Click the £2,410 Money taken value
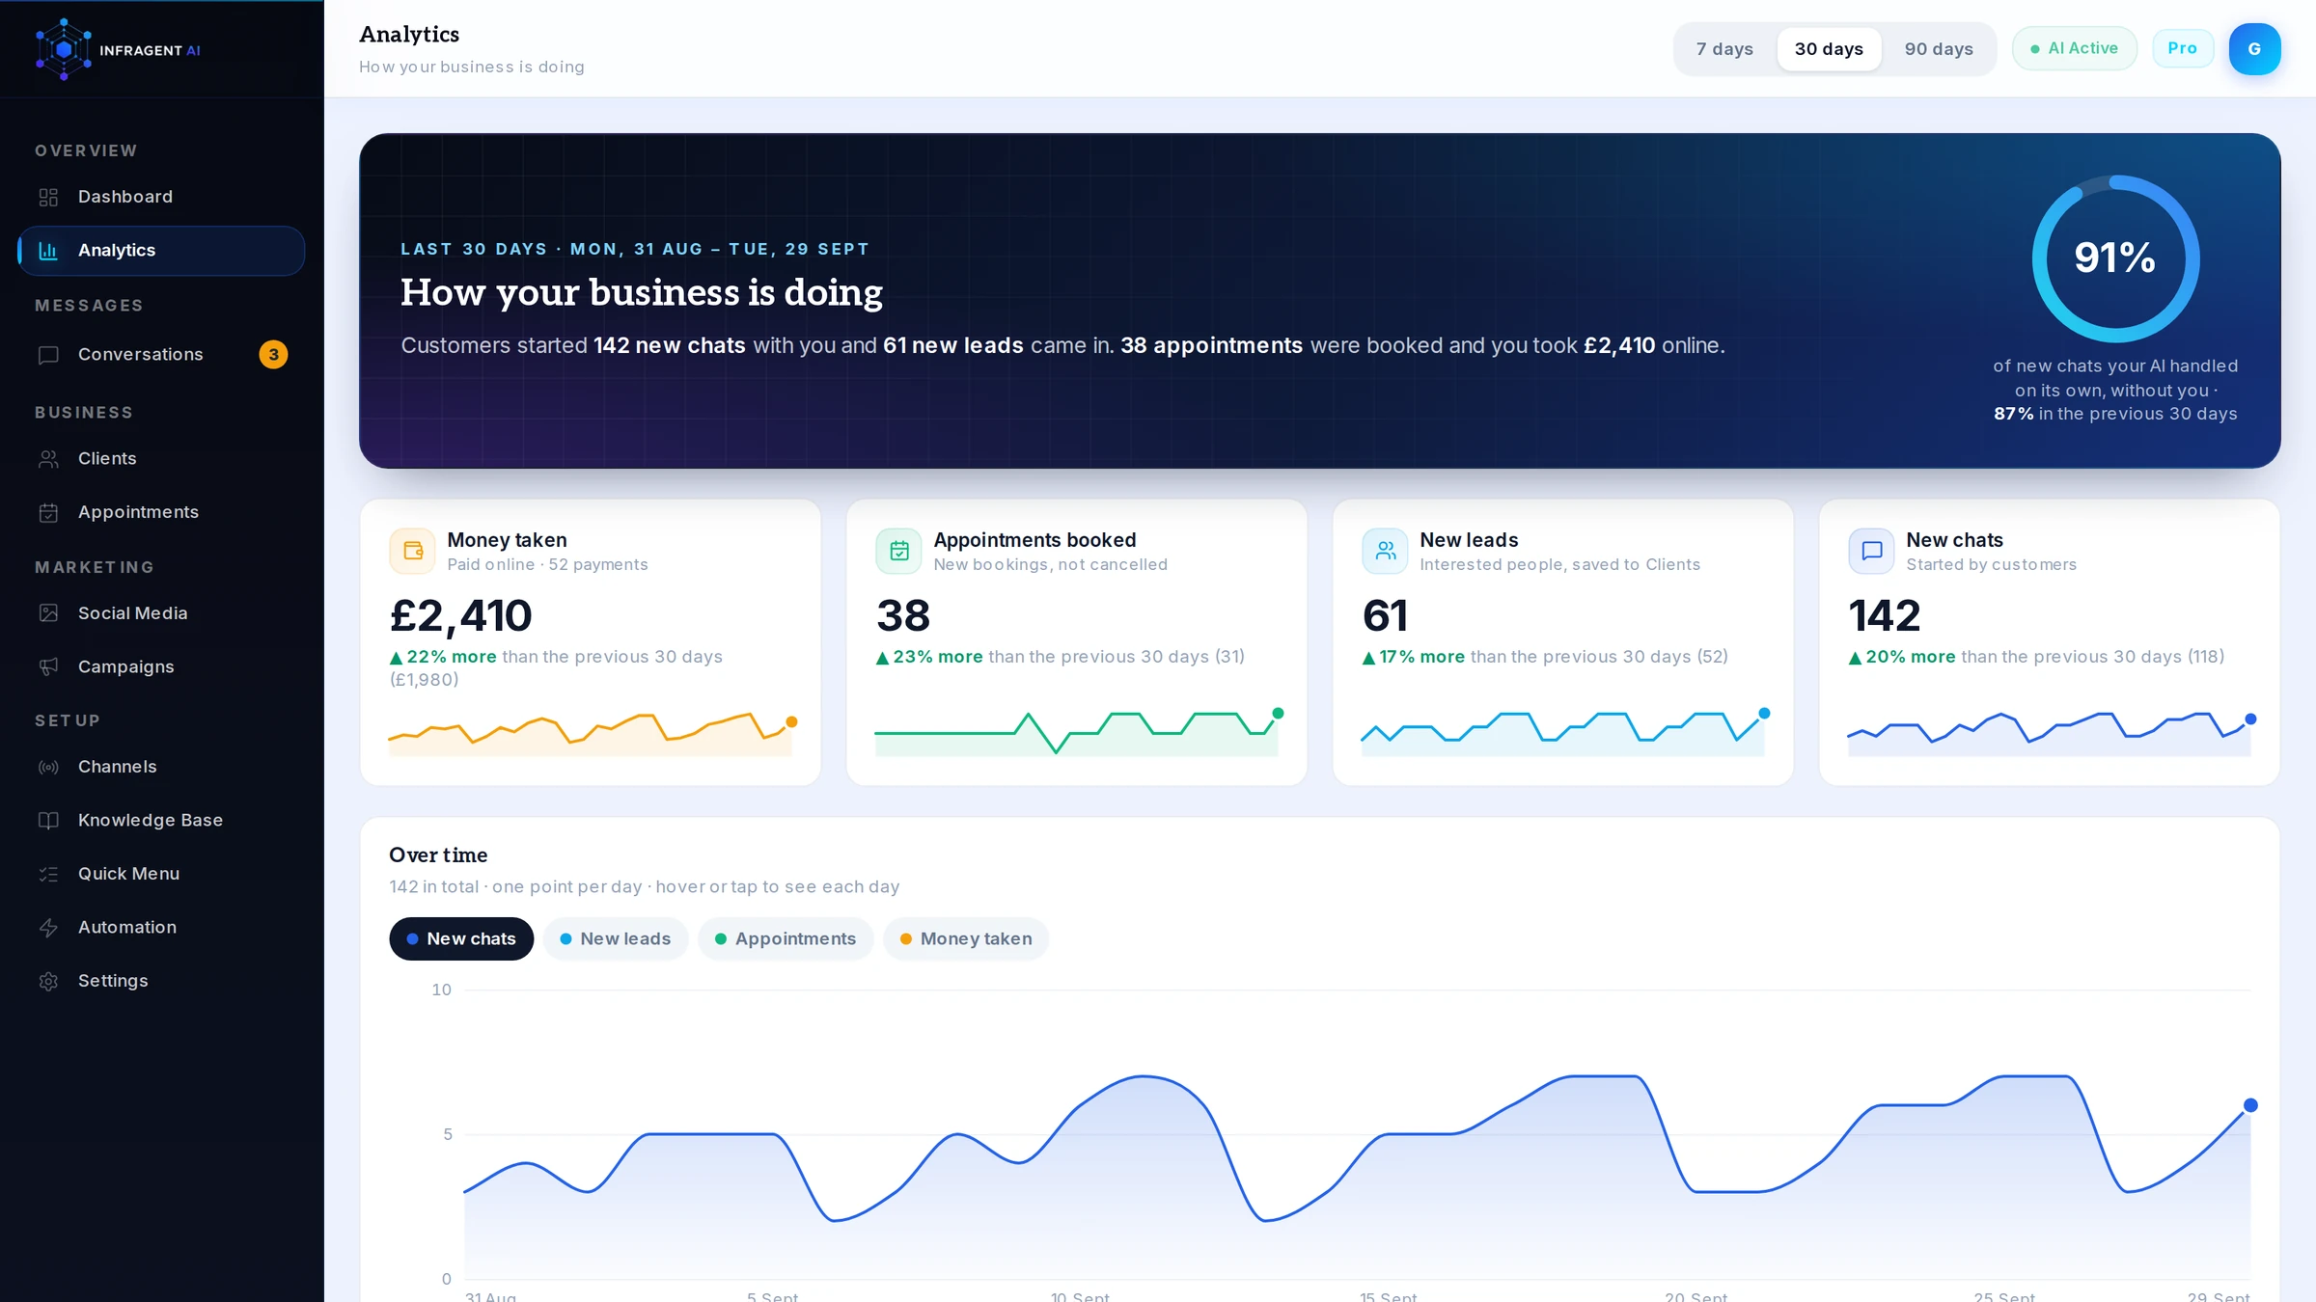Image resolution: width=2316 pixels, height=1302 pixels. coord(461,616)
